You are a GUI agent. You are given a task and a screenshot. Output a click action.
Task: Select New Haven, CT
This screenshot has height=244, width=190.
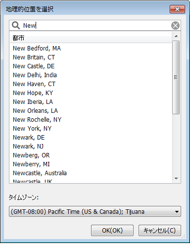(34, 84)
